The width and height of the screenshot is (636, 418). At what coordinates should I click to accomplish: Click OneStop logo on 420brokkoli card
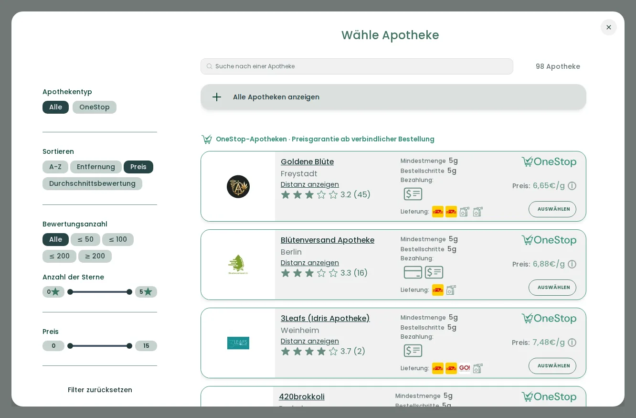point(549,397)
